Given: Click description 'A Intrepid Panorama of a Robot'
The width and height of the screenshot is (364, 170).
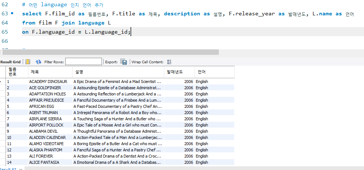Looking at the screenshot, I should click(x=117, y=113).
